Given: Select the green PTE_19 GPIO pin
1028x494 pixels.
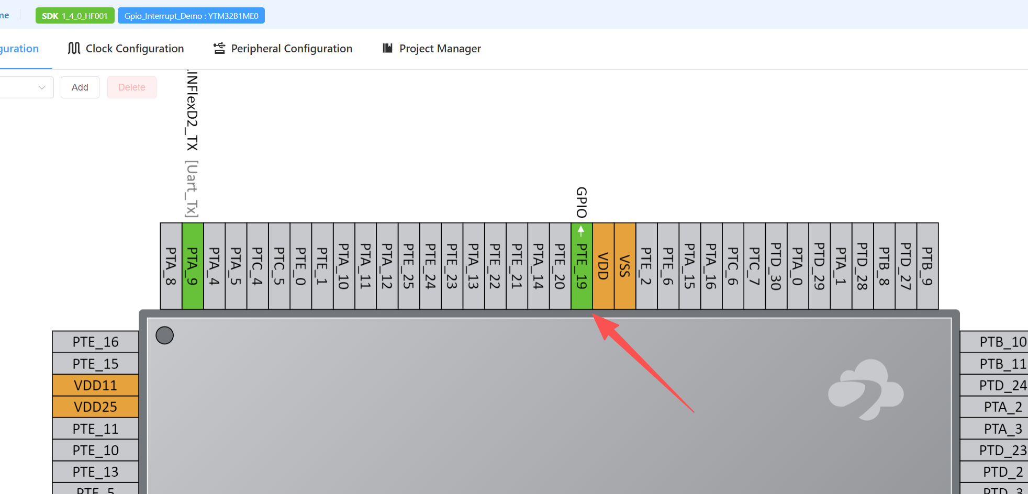Looking at the screenshot, I should [582, 266].
